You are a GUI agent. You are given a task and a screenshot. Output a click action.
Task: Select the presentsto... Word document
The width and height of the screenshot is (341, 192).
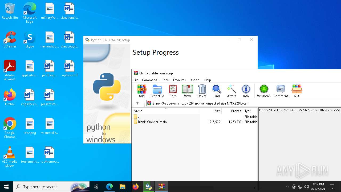(50, 98)
